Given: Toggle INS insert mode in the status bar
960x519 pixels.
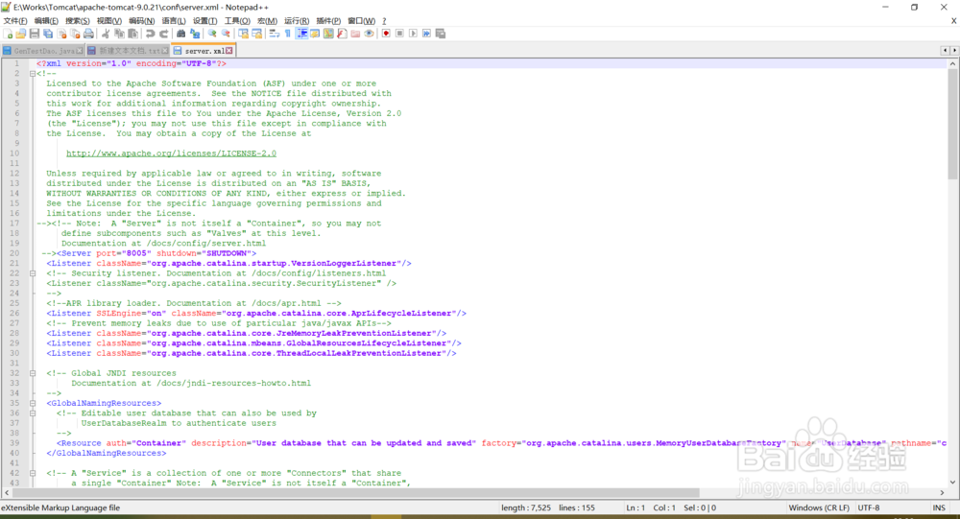Looking at the screenshot, I should coord(939,508).
